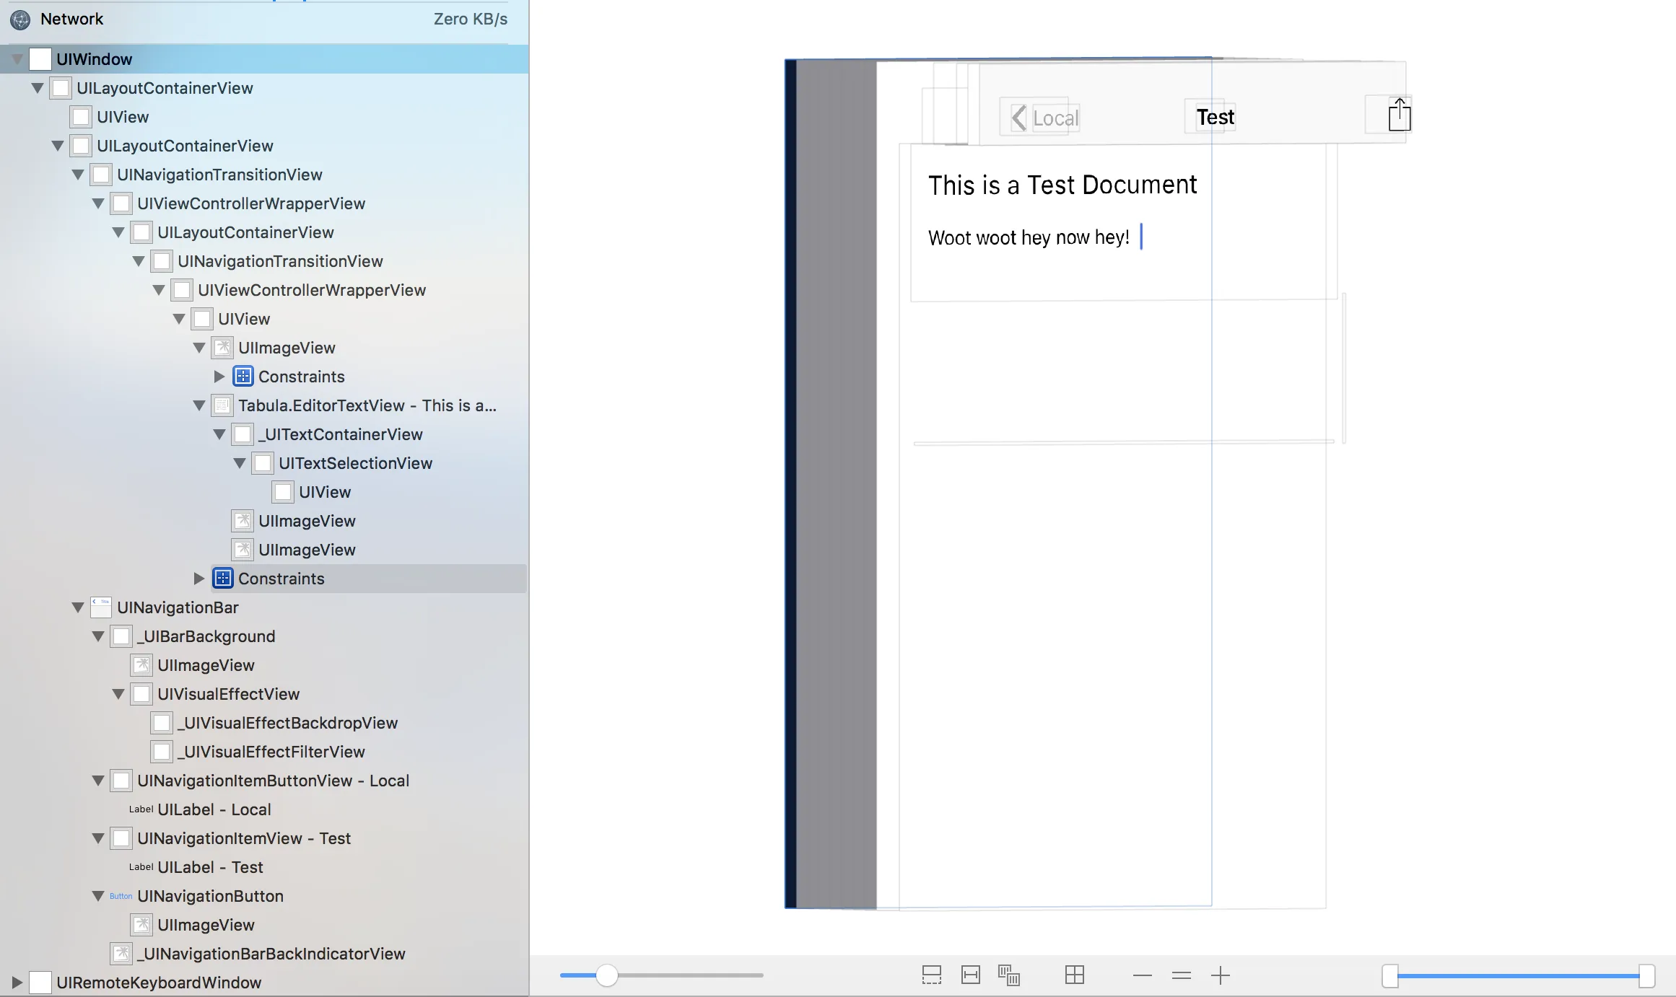Select UILabel - Local row
Viewport: 1676px width, 997px height.
(x=214, y=809)
